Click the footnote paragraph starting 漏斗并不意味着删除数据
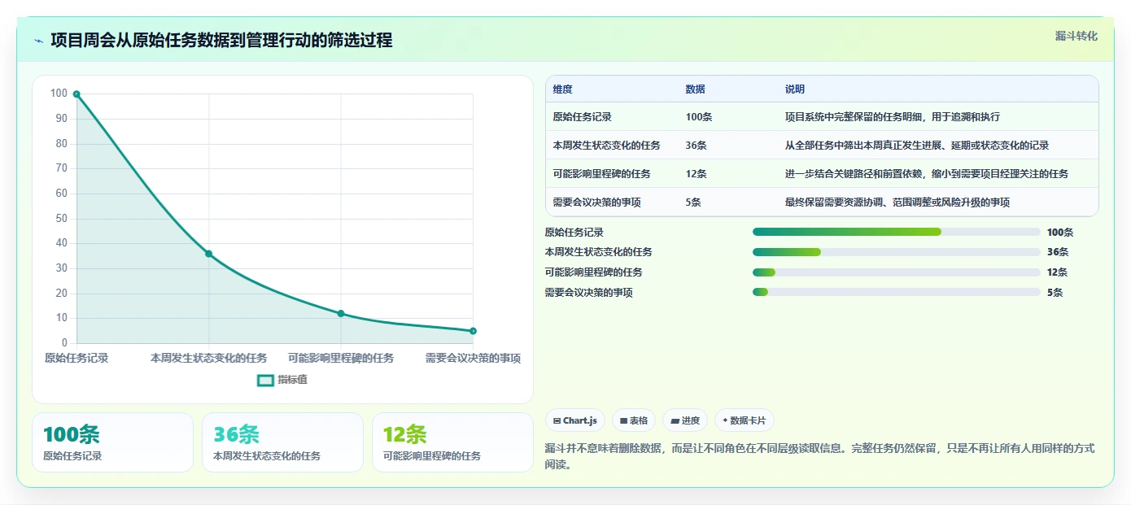 coord(819,456)
